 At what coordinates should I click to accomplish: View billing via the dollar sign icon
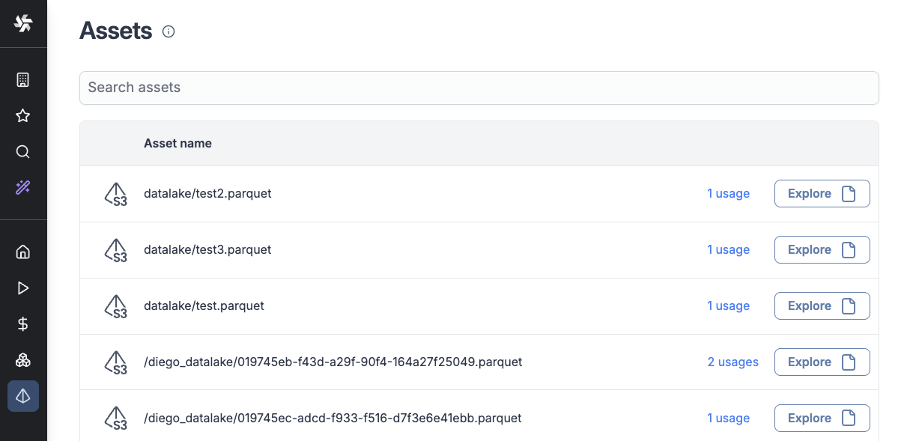click(x=23, y=323)
